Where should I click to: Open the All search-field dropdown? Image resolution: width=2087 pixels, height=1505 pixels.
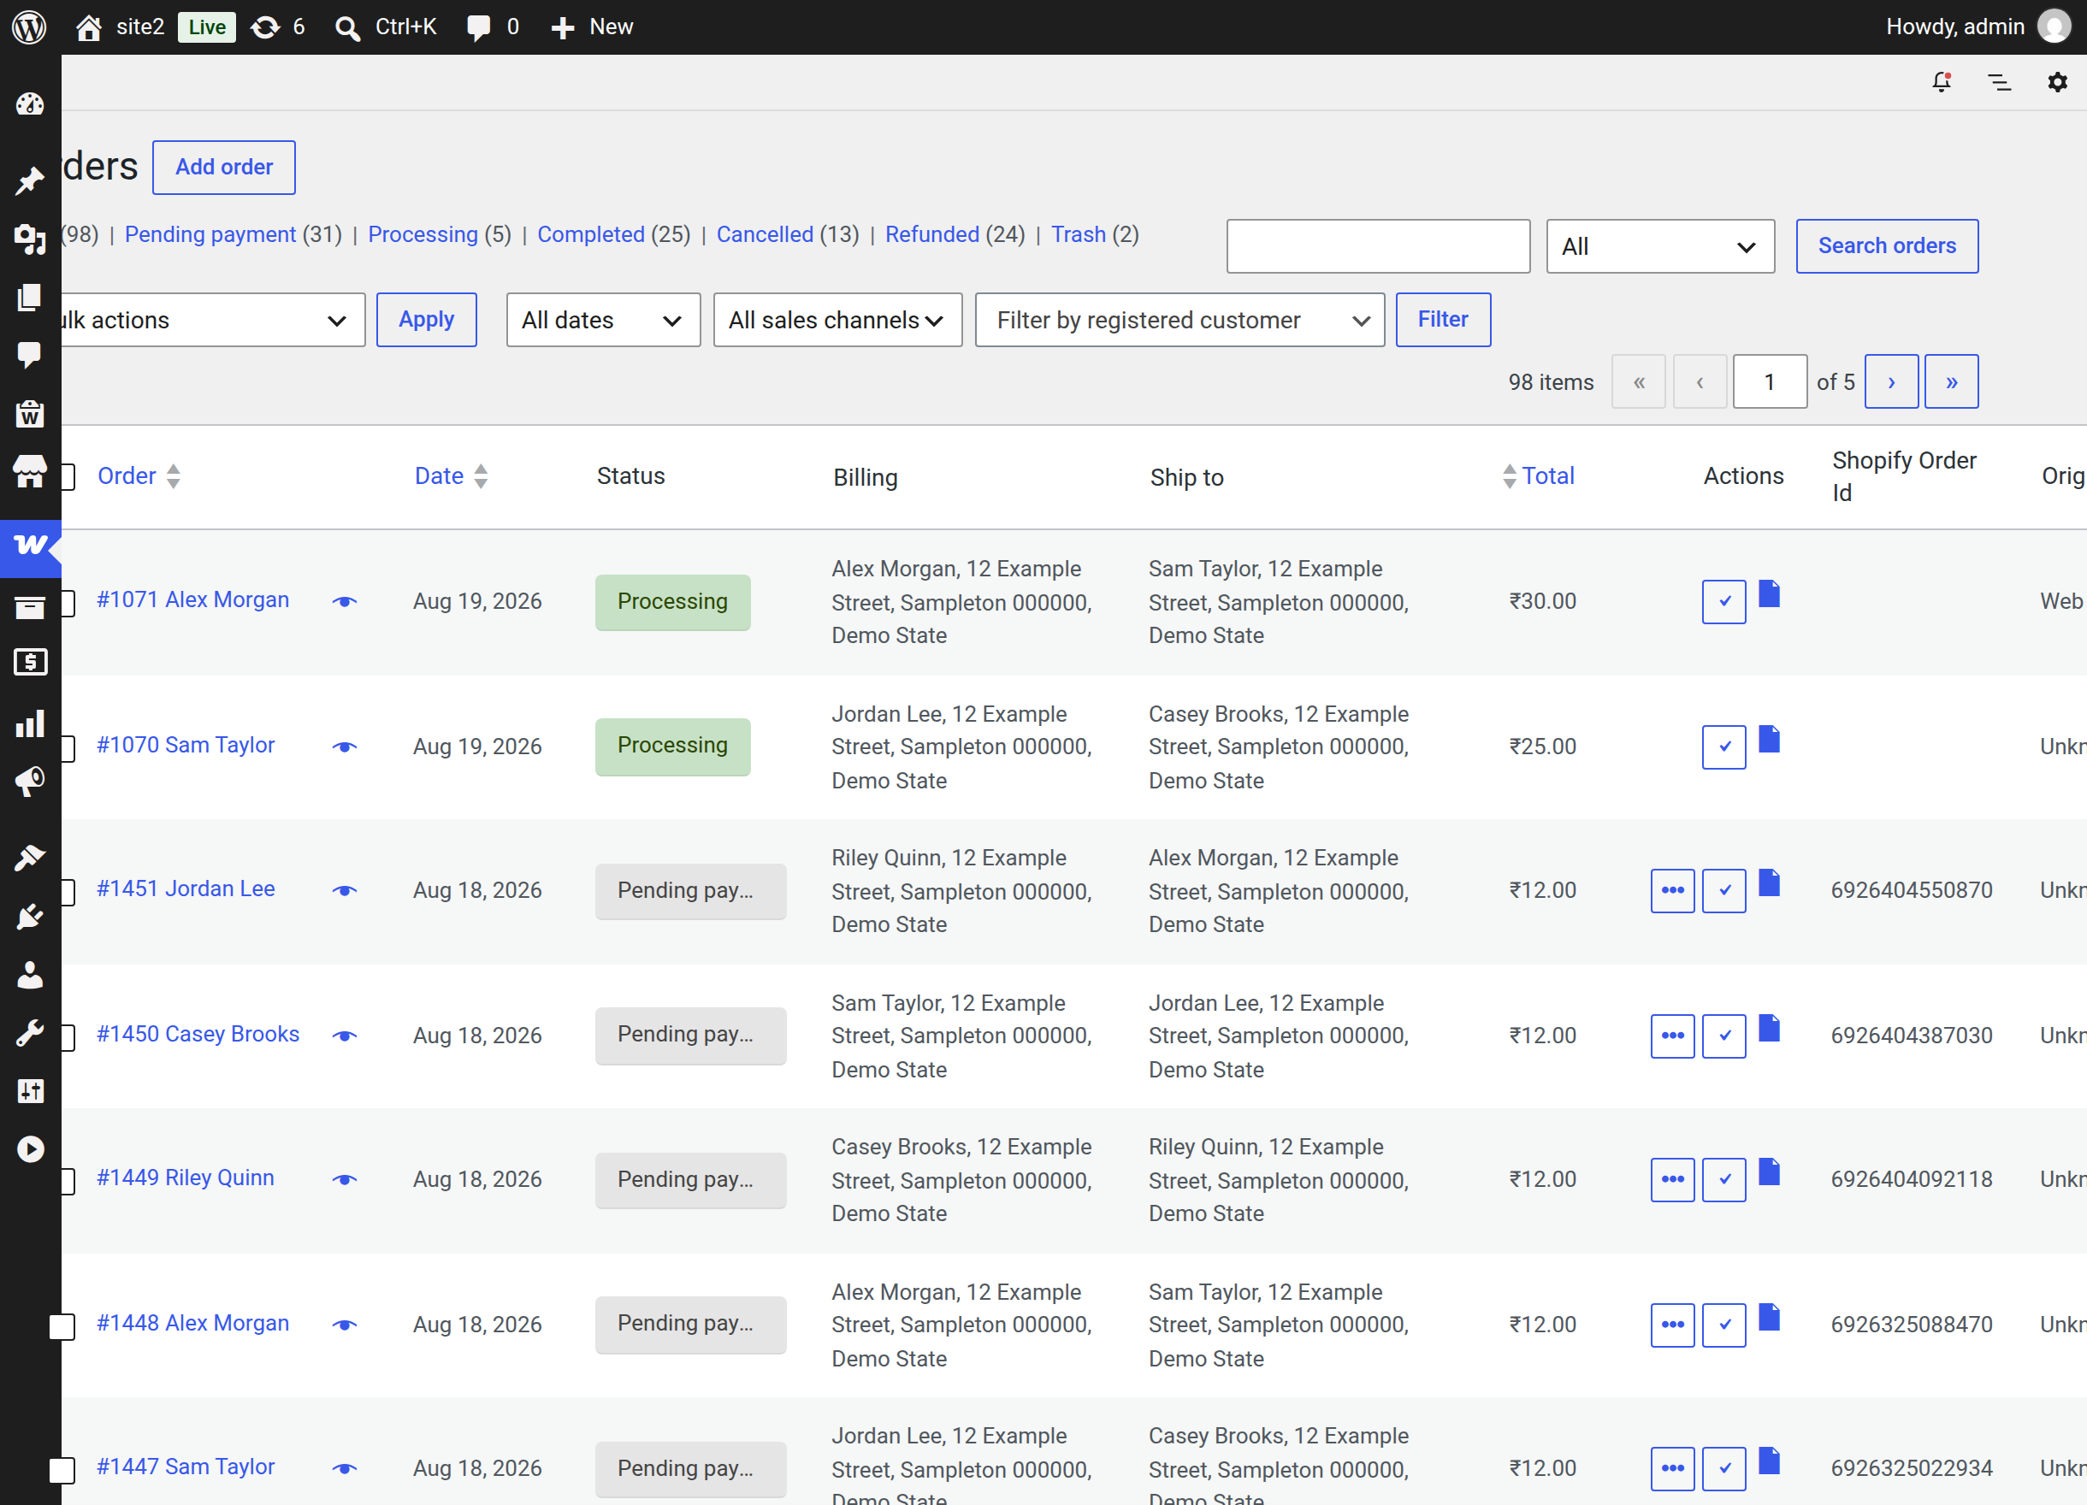(x=1660, y=246)
